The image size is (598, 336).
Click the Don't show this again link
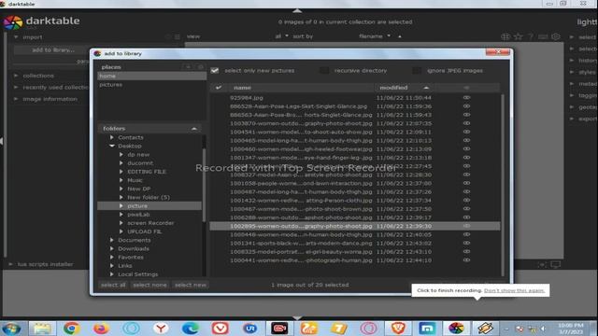[514, 290]
